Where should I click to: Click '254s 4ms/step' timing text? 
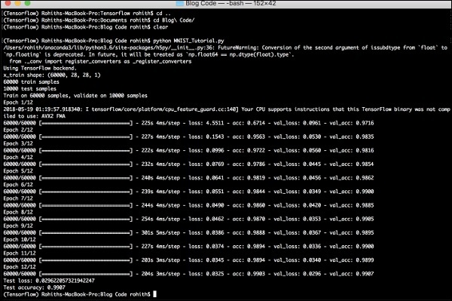tap(160, 219)
